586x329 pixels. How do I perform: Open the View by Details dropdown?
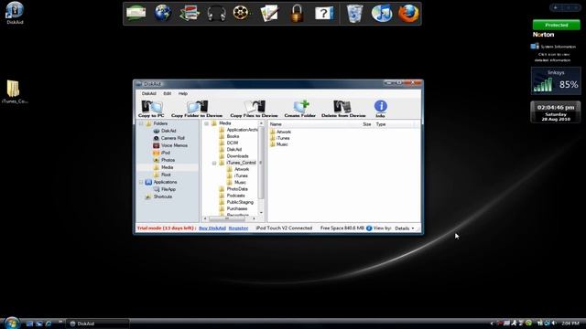pos(405,228)
